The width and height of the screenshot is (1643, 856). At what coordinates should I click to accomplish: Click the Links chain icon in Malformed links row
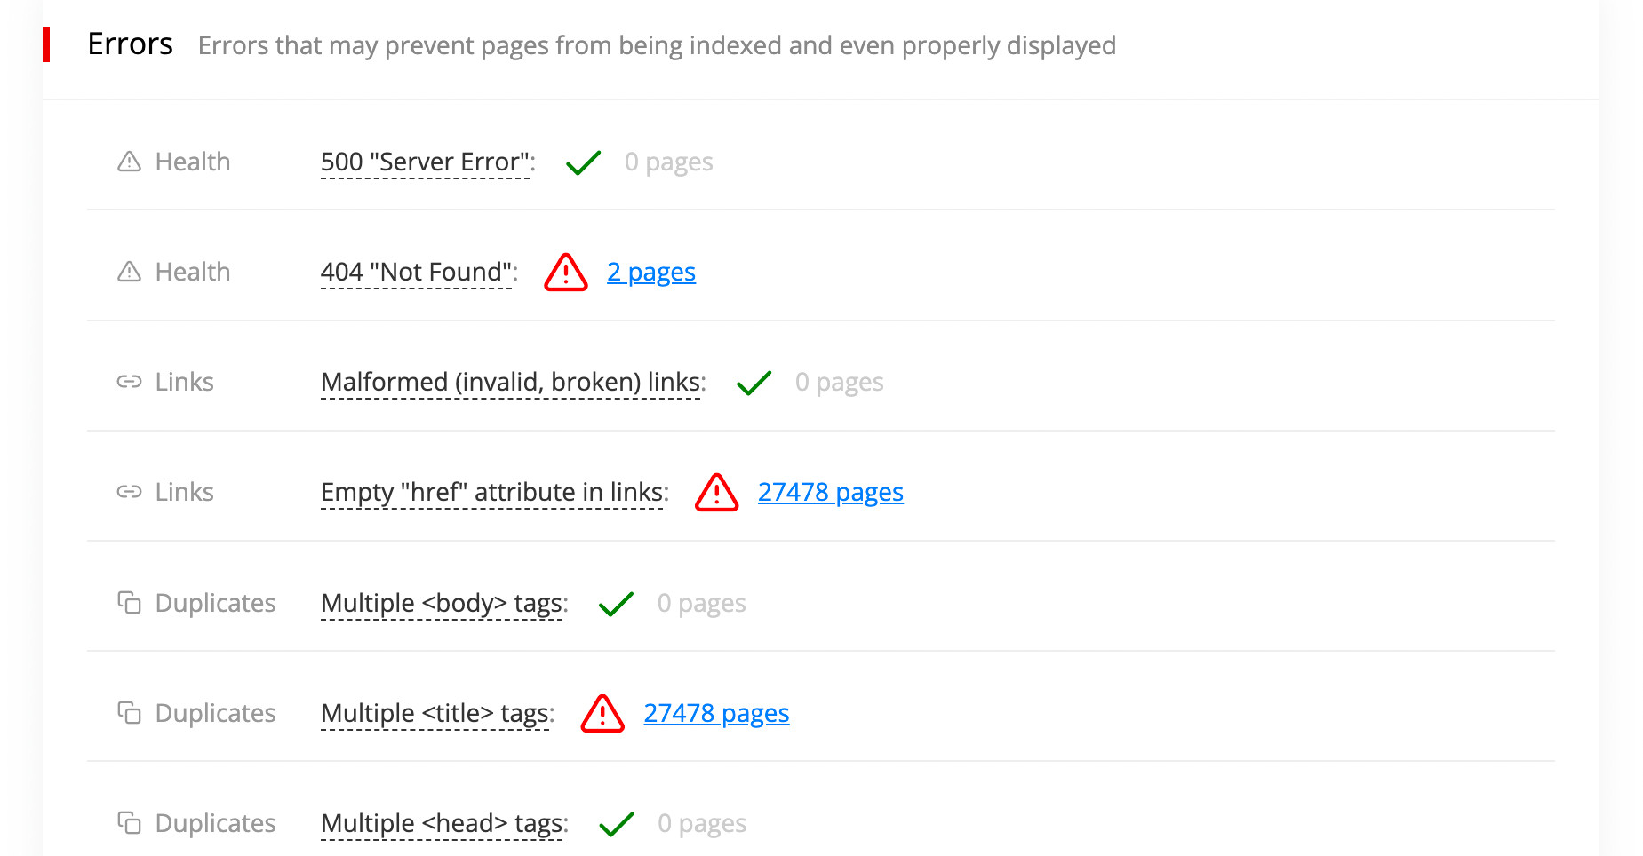tap(130, 382)
